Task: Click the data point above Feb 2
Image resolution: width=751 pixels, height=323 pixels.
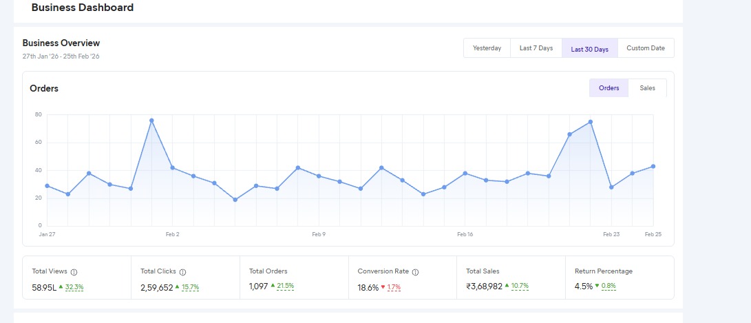Action: point(172,168)
